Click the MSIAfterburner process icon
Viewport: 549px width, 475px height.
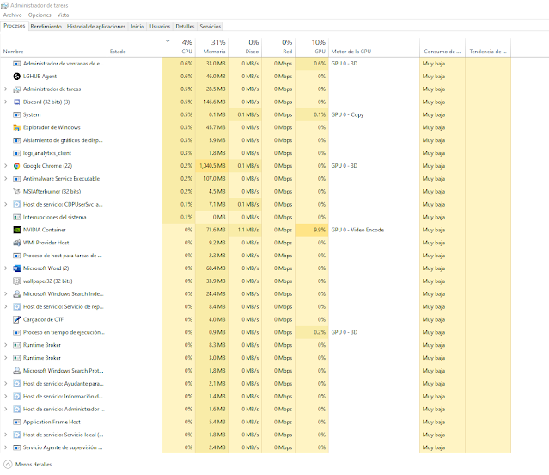(16, 191)
